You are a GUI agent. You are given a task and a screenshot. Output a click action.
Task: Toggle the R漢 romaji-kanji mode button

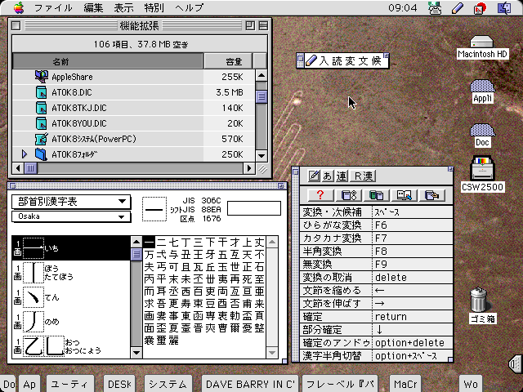364,176
